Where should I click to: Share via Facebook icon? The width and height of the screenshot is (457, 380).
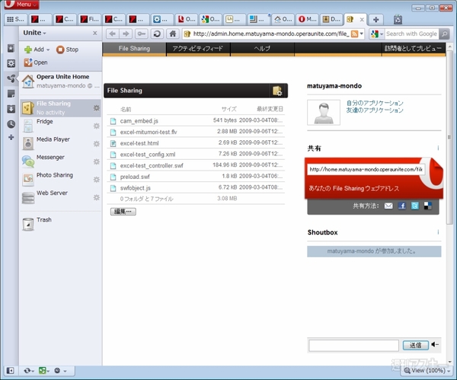(x=402, y=206)
